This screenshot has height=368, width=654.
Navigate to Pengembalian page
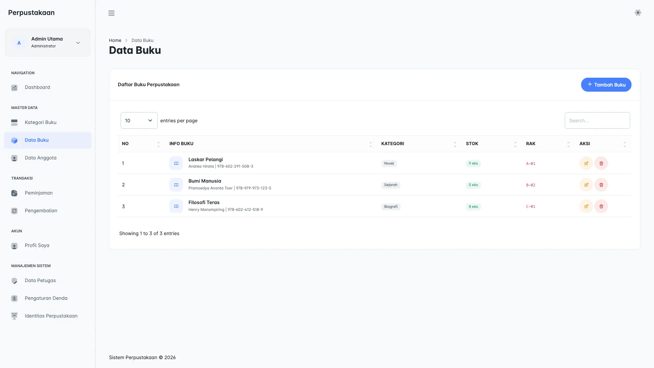click(48, 211)
